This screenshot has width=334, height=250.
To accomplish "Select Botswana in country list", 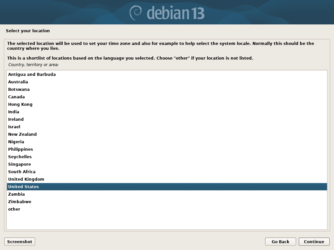I will (x=167, y=89).
